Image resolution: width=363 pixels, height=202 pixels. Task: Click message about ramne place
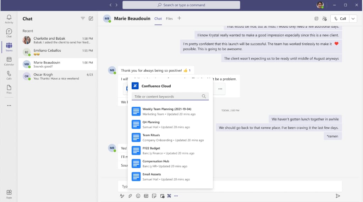[x=279, y=128]
